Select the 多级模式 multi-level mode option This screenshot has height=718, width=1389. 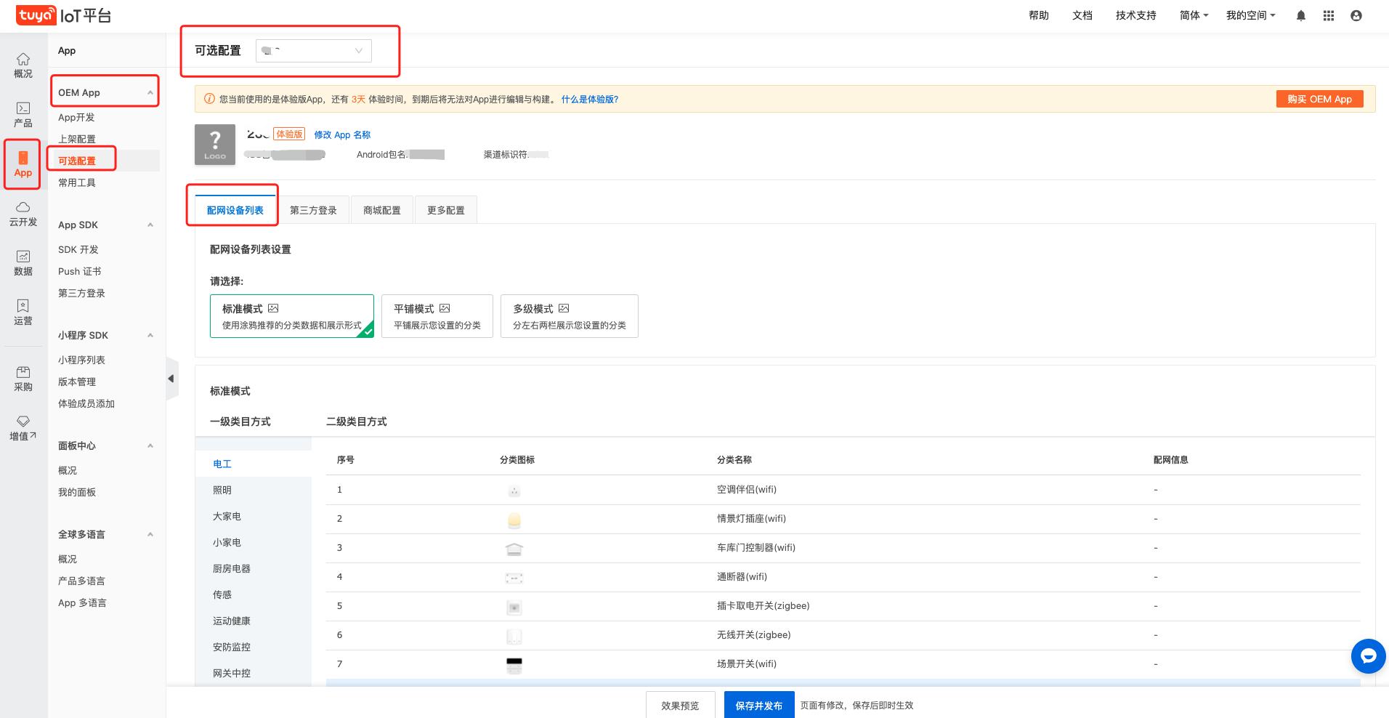tap(569, 316)
